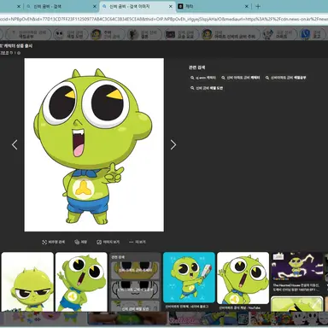Go to the next image with the right arrow
The width and height of the screenshot is (328, 328).
[173, 145]
